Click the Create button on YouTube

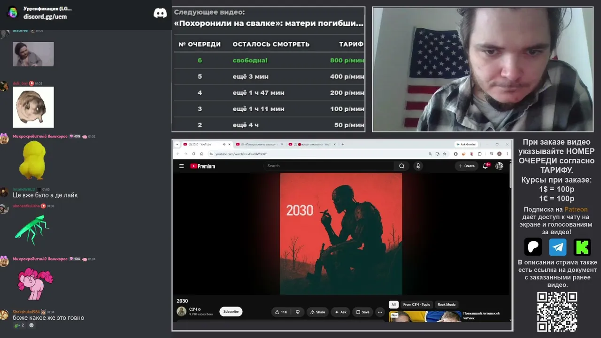coord(467,166)
